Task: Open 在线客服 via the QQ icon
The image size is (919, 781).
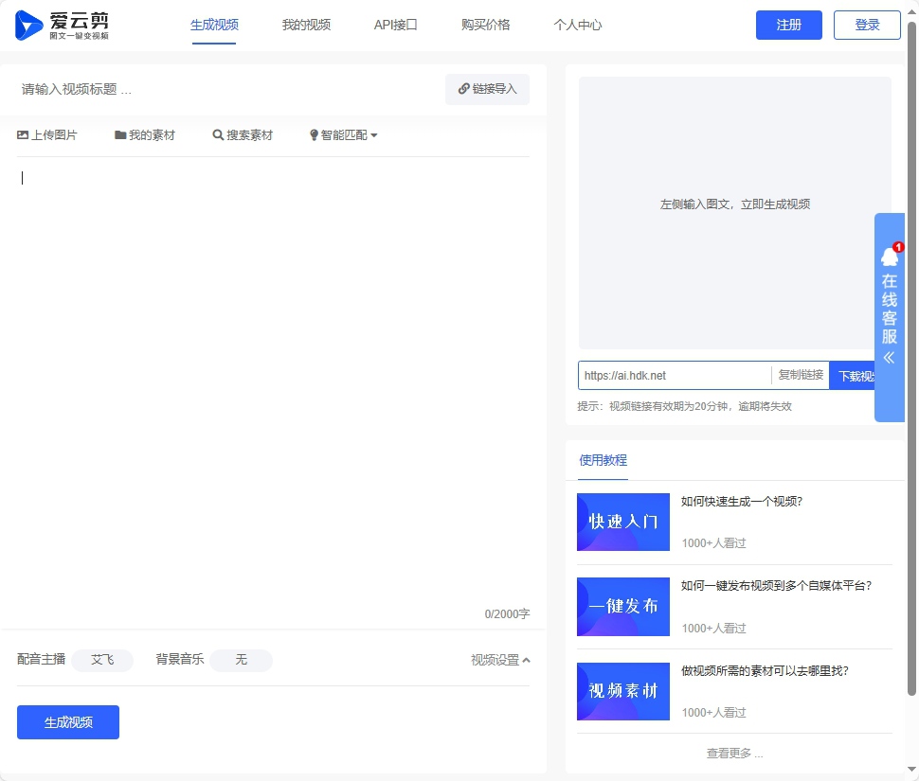Action: pos(889,255)
